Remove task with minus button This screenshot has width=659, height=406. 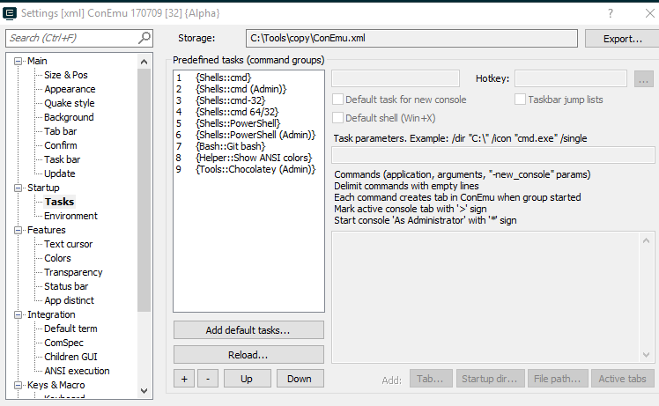tap(208, 379)
